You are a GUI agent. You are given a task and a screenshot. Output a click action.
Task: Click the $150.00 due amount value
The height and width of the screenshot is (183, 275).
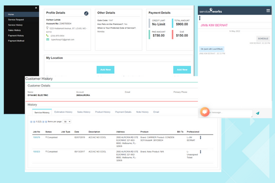[x=182, y=36]
